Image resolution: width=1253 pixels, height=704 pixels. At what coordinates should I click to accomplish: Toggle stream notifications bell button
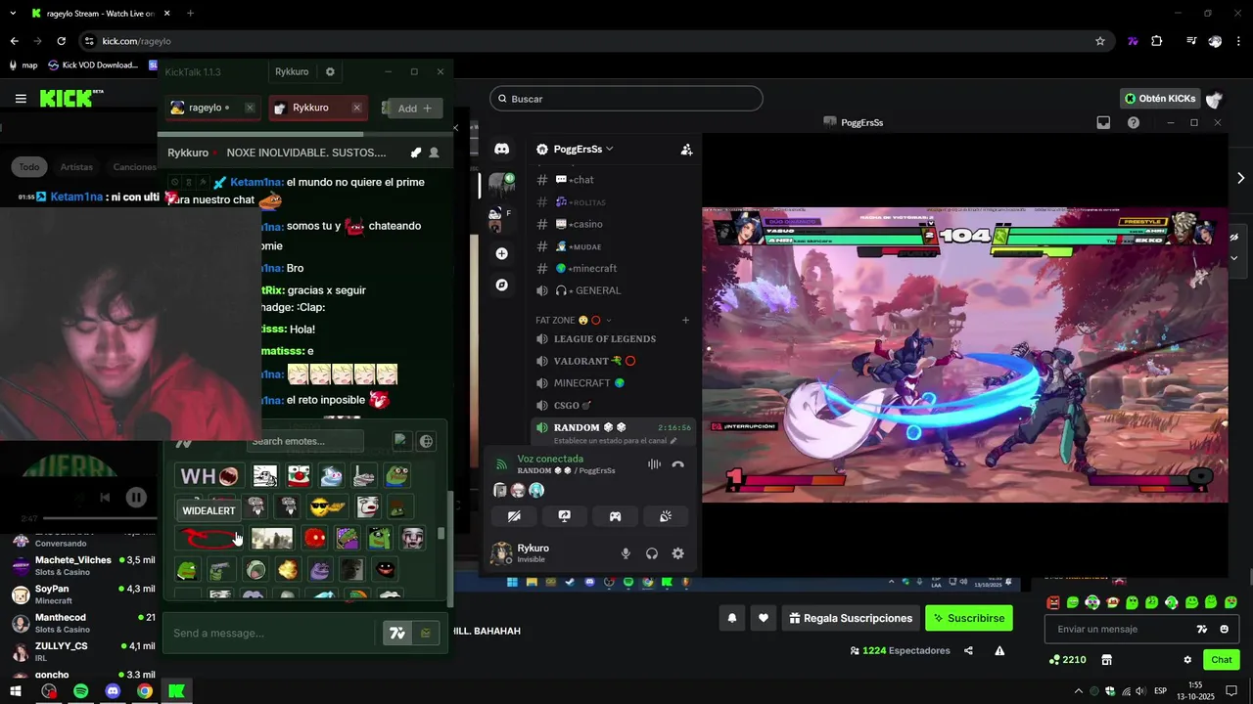731,618
